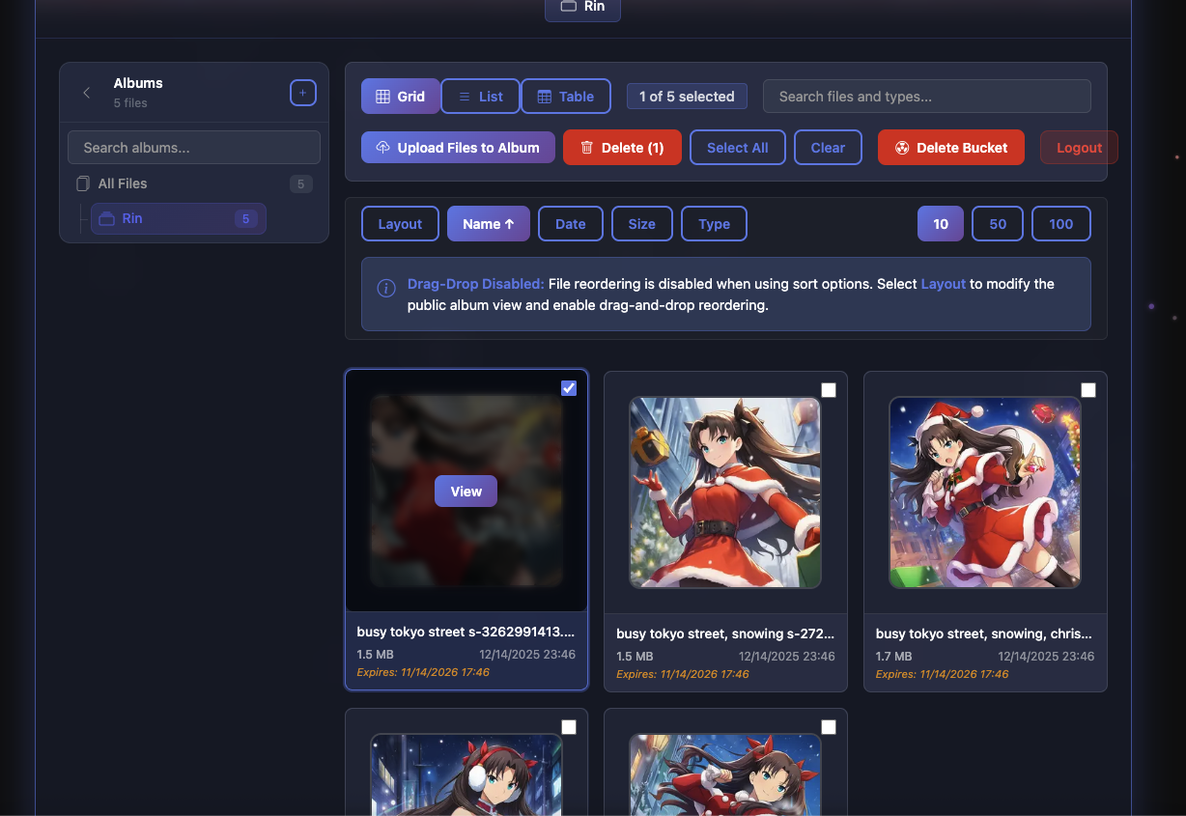This screenshot has width=1186, height=816.
Task: Click the 1.7 MB file size text
Action: (x=894, y=656)
